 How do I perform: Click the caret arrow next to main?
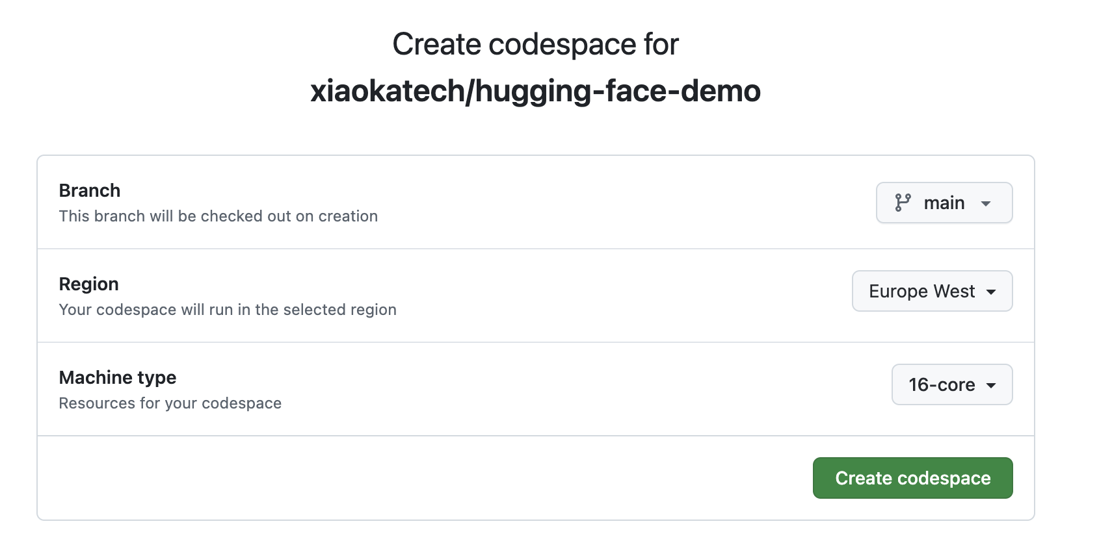pyautogui.click(x=986, y=203)
